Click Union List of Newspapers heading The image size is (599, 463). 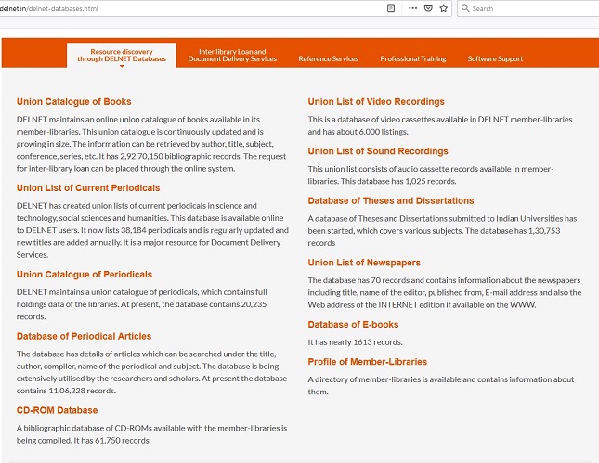click(x=364, y=263)
